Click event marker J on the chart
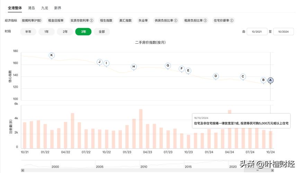 click(99, 62)
